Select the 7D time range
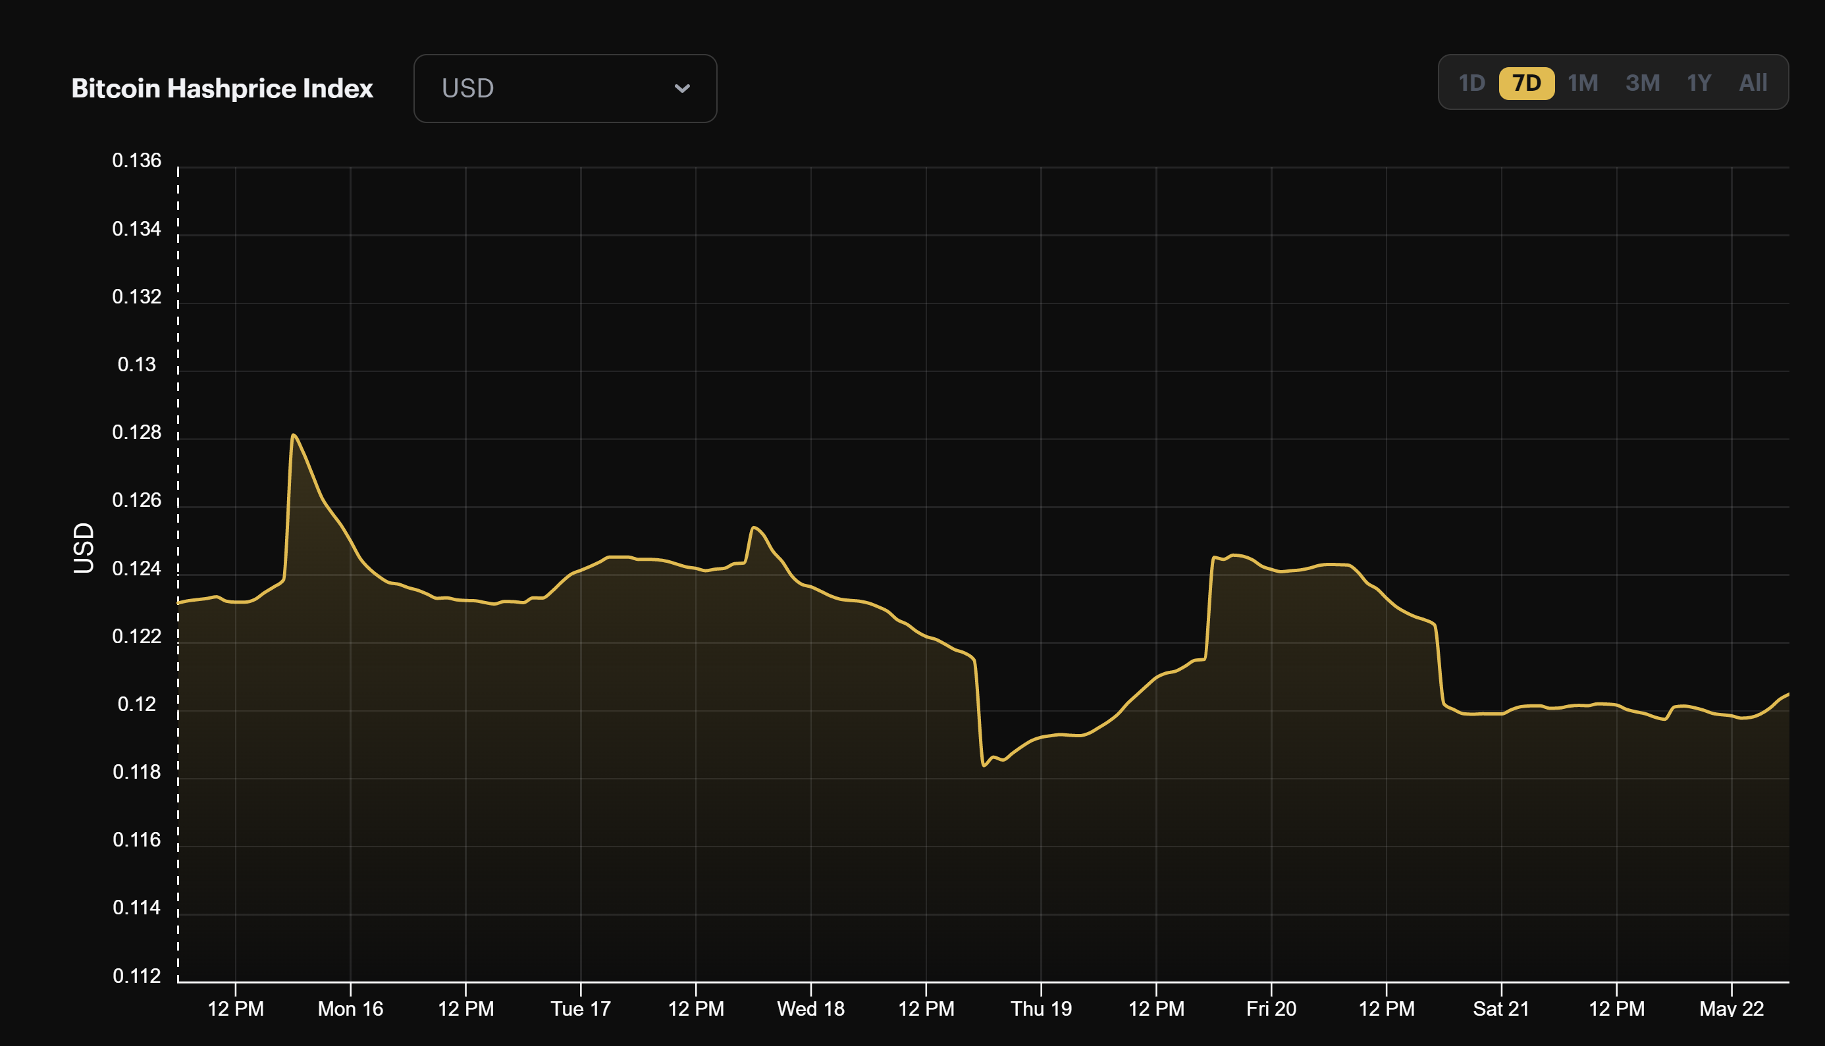This screenshot has width=1825, height=1046. pyautogui.click(x=1526, y=83)
